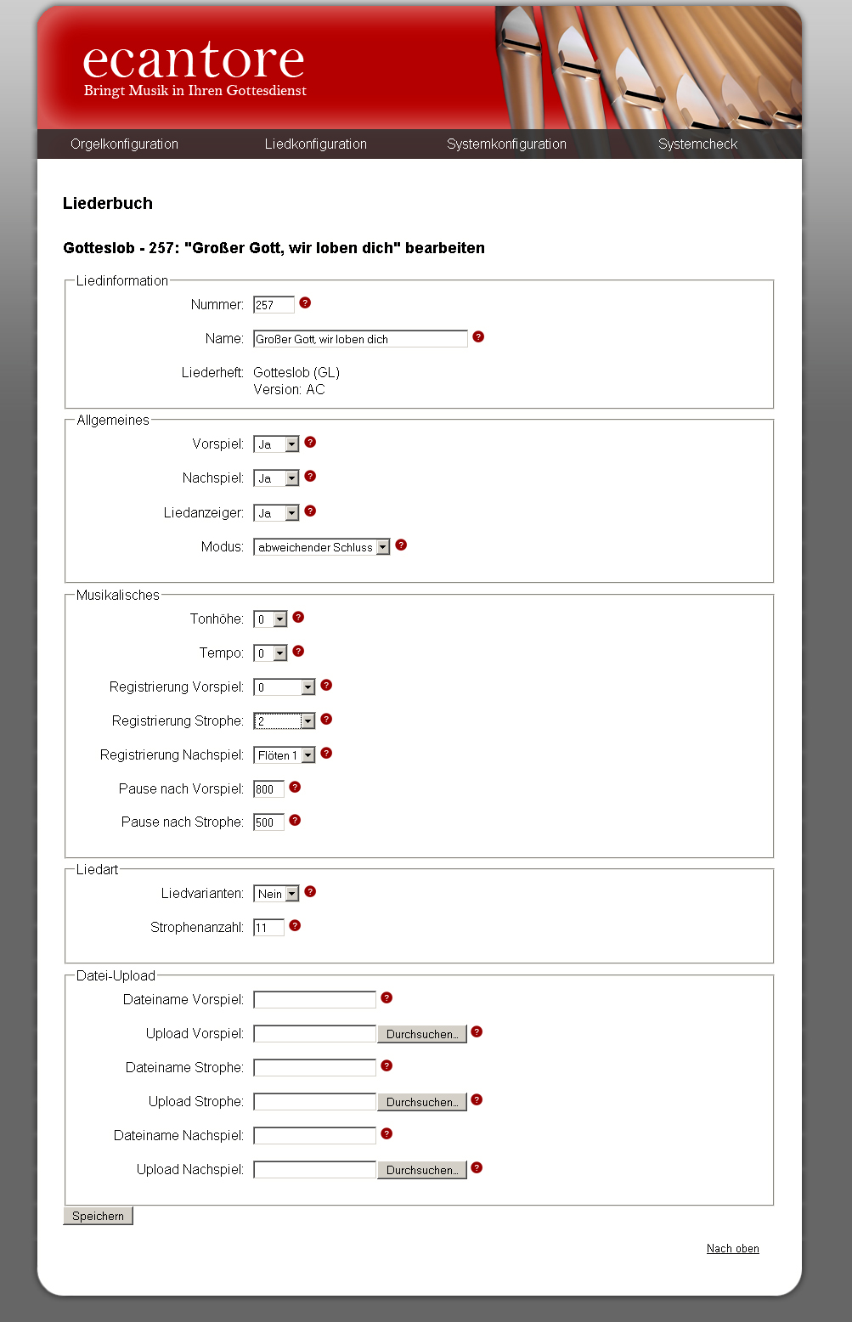Click help icon next to Nummer field
This screenshot has width=852, height=1322.
305,303
